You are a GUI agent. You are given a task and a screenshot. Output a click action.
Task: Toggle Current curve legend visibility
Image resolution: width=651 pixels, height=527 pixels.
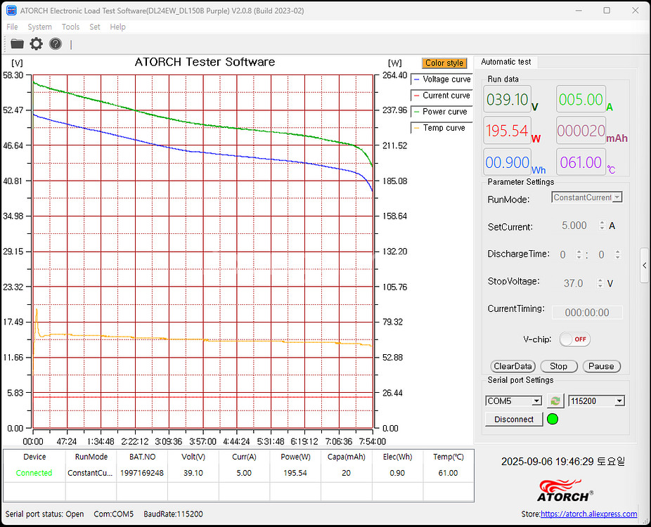pyautogui.click(x=441, y=96)
